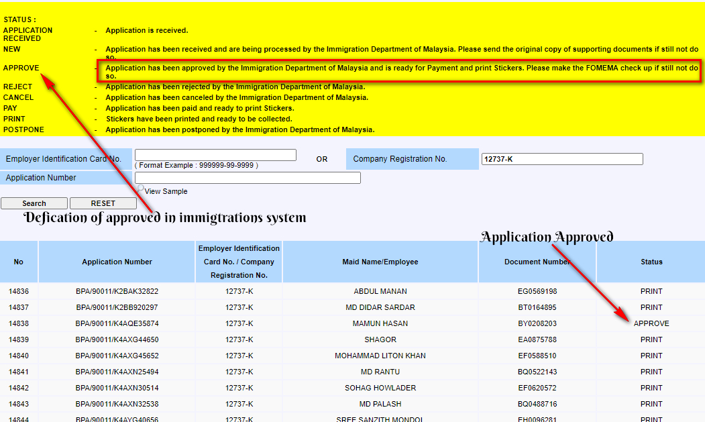The height and width of the screenshot is (422, 705).
Task: Click registration number 12737-K in row 14836
Action: pos(239,292)
